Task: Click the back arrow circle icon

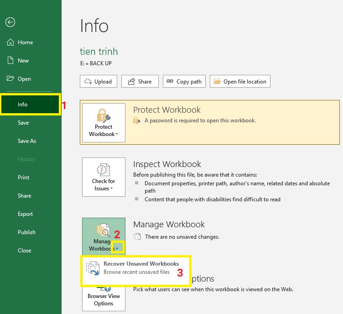Action: 10,22
